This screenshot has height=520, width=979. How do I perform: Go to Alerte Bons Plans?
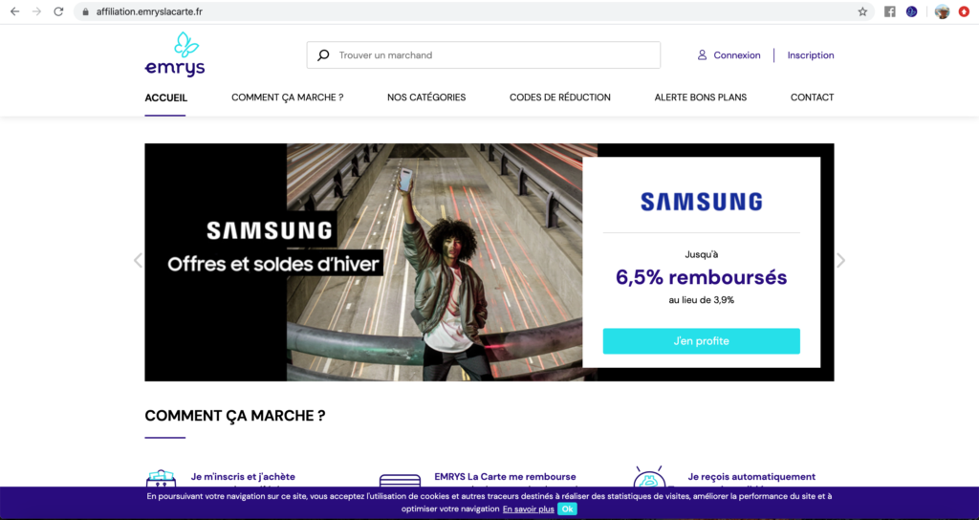pos(701,97)
